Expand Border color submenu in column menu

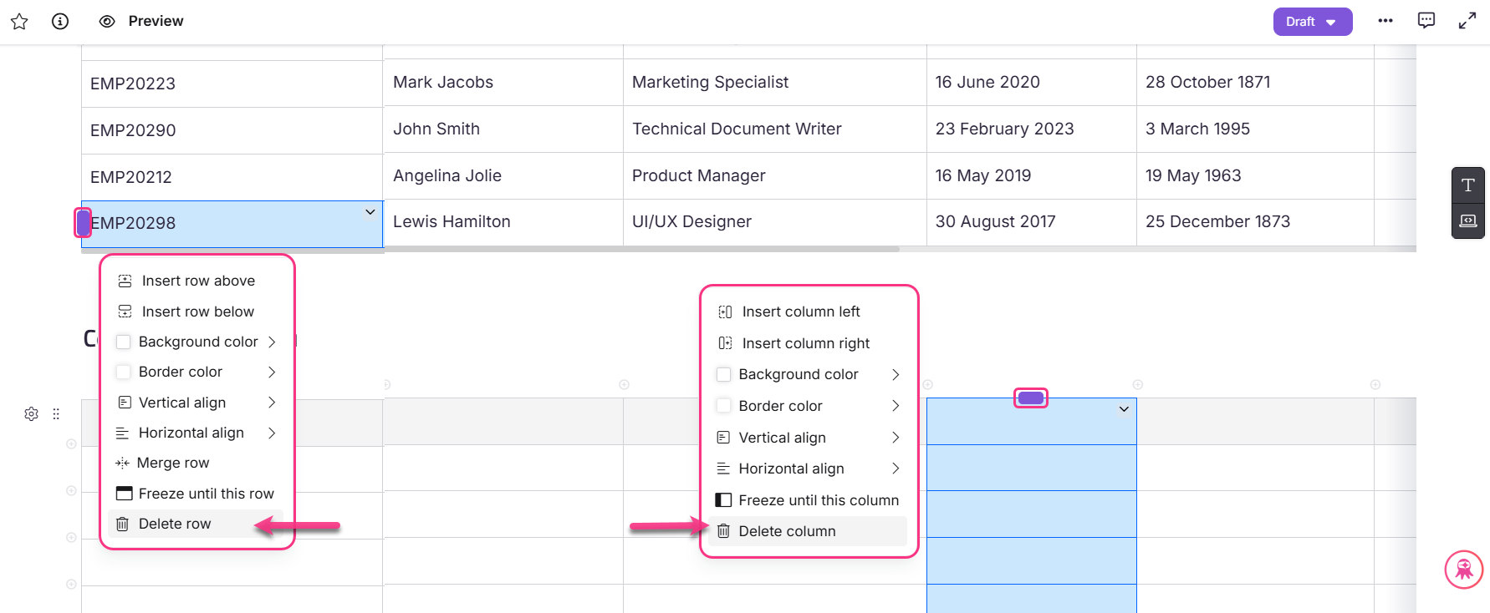coord(896,406)
